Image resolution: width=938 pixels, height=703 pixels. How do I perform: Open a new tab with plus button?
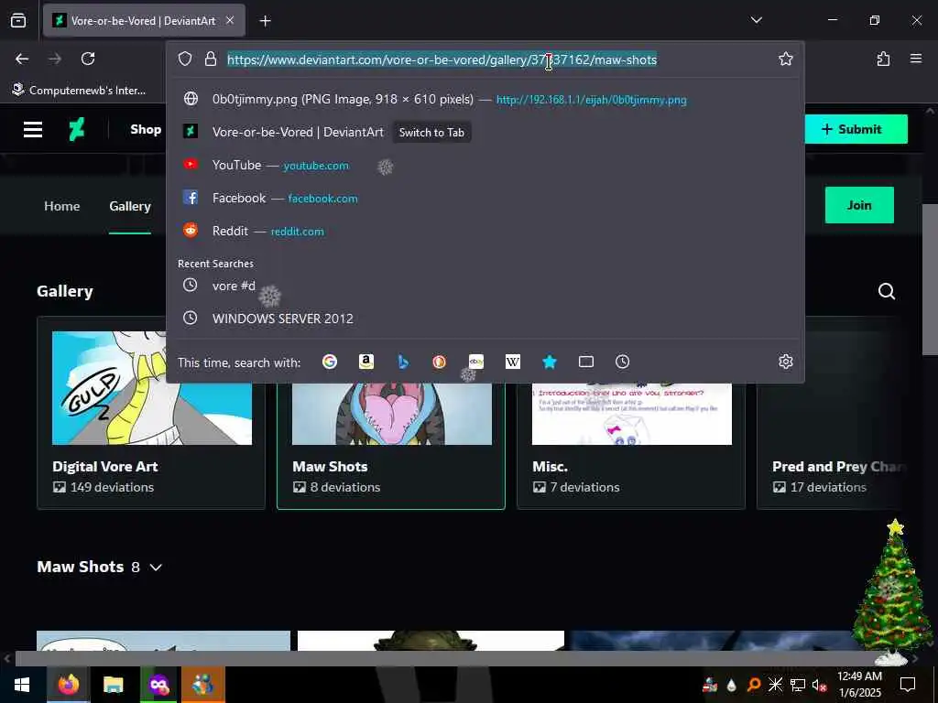pos(265,21)
